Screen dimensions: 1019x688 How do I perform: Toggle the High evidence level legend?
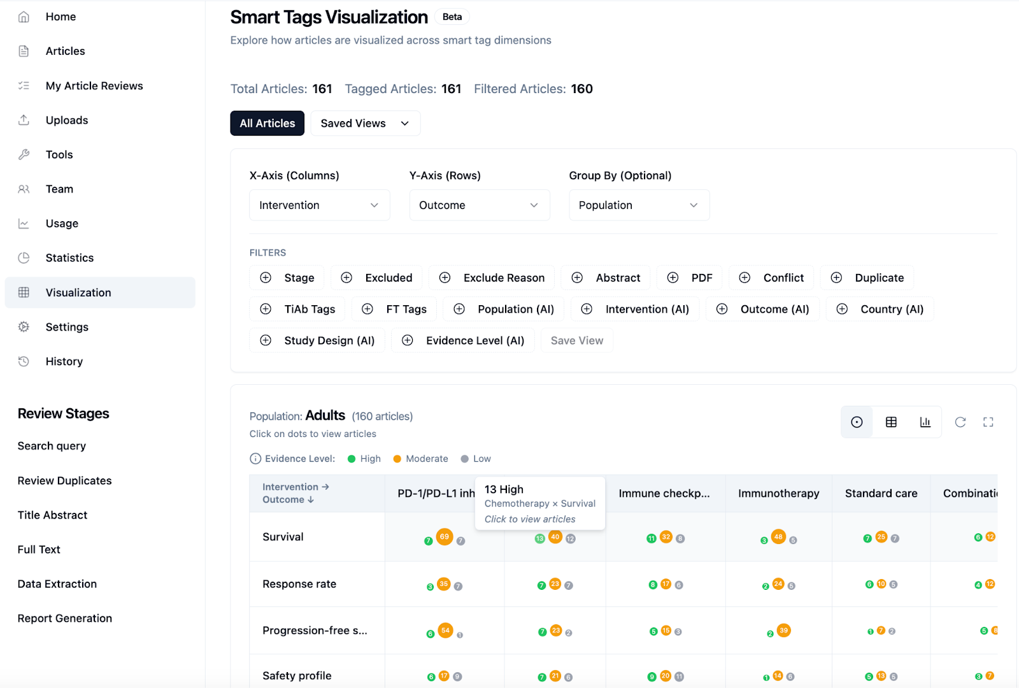coord(364,459)
